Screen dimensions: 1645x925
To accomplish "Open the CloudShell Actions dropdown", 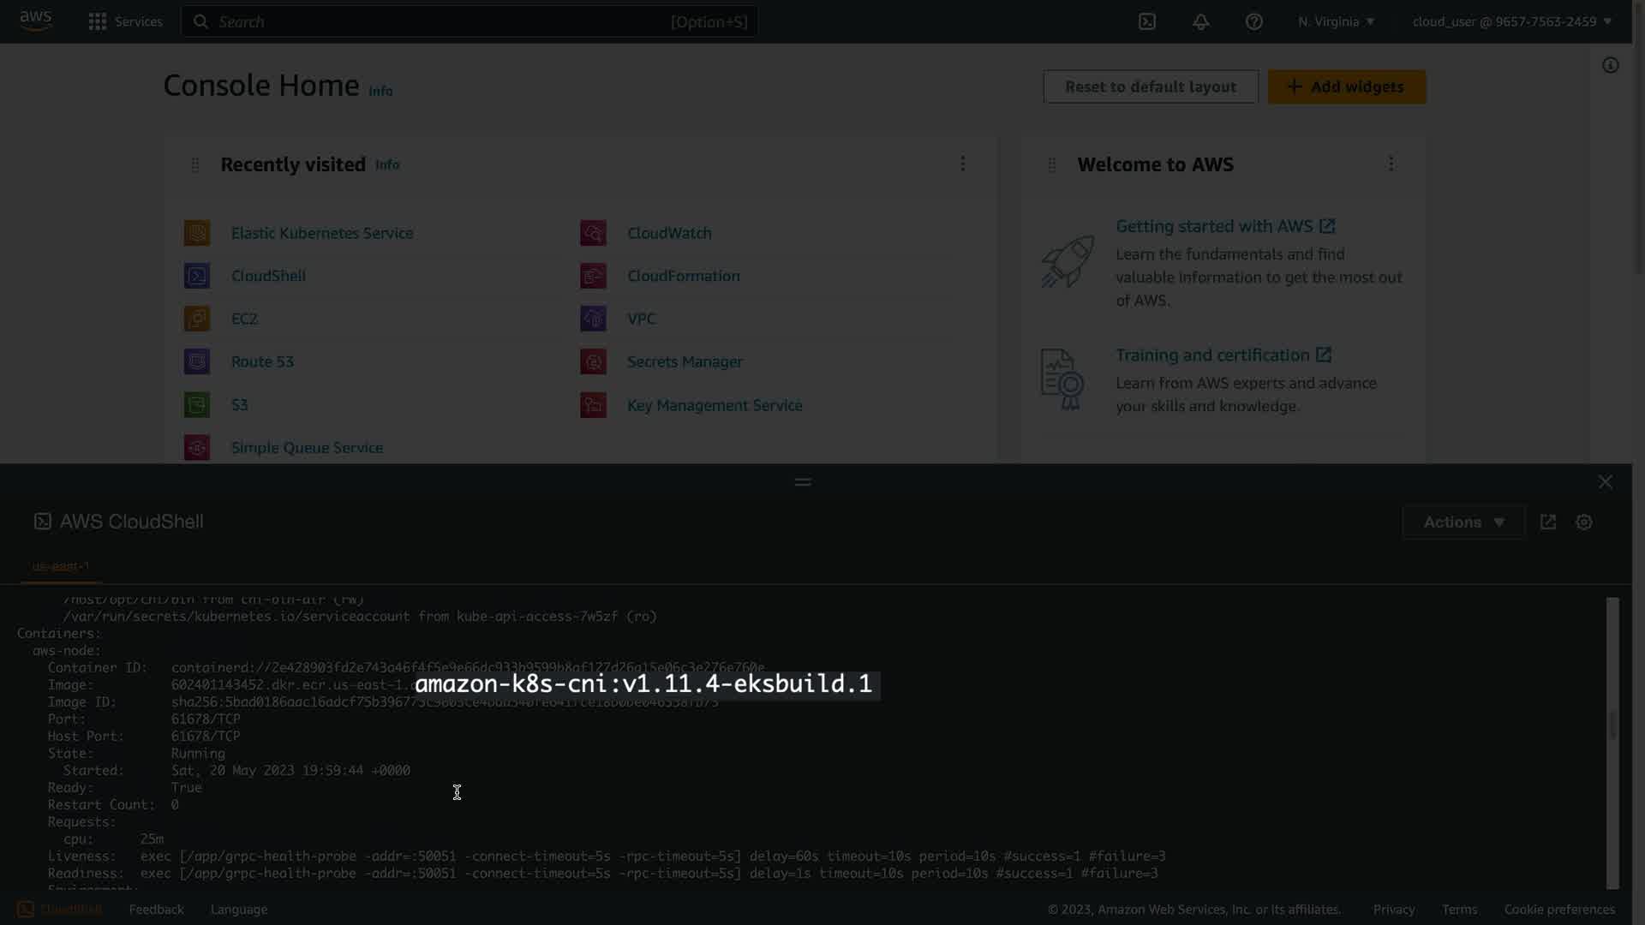I will [1463, 522].
